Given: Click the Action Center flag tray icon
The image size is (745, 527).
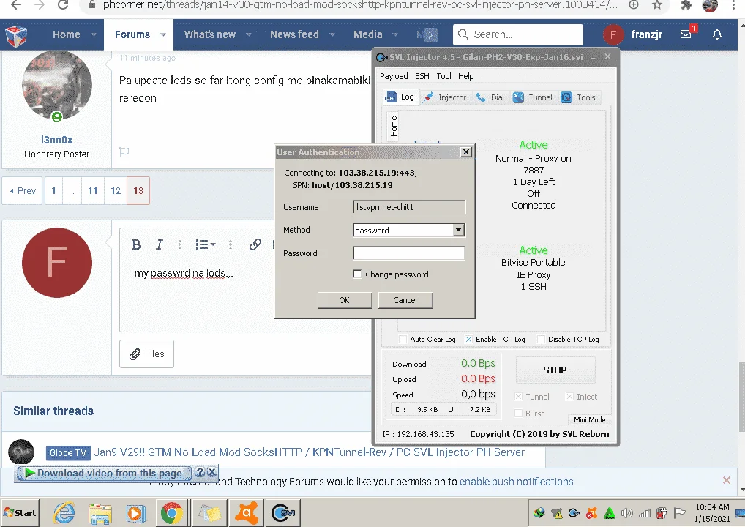Looking at the screenshot, I should click(x=680, y=513).
